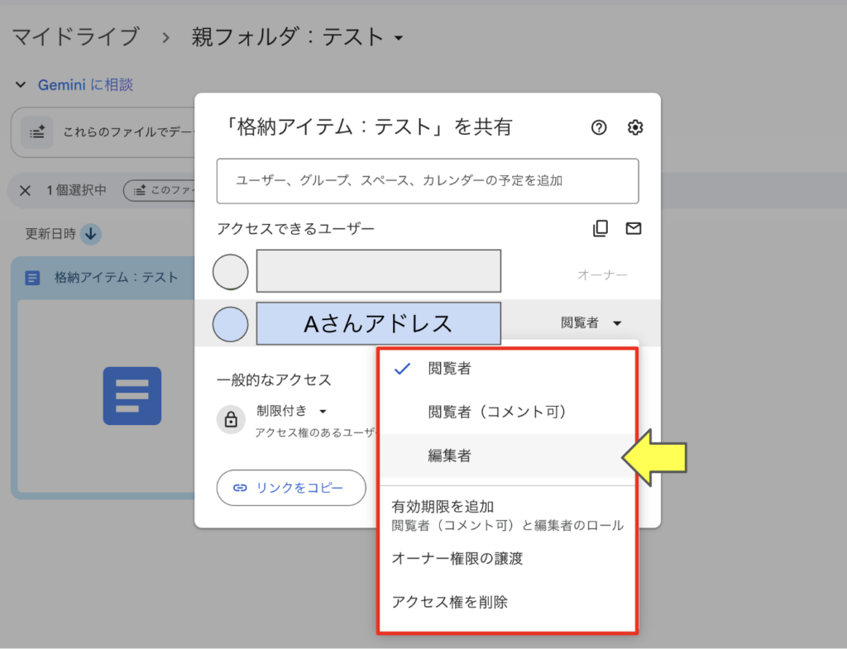Click アクセス権を削除 menu entry
Screen dimensions: 847x649
point(450,602)
